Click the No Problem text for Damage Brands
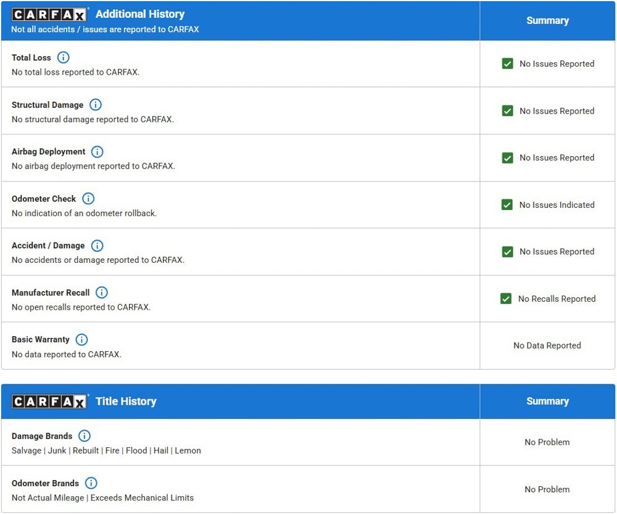This screenshot has height=514, width=617. pos(547,442)
